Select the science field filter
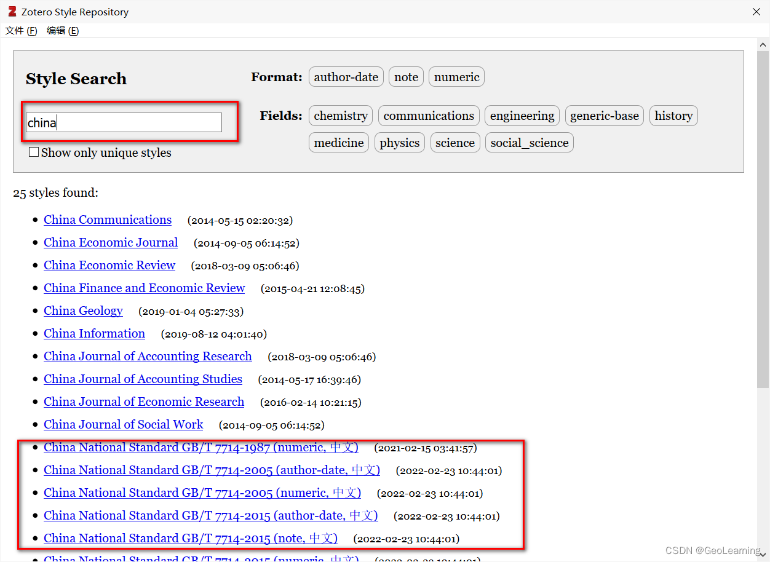 click(455, 143)
